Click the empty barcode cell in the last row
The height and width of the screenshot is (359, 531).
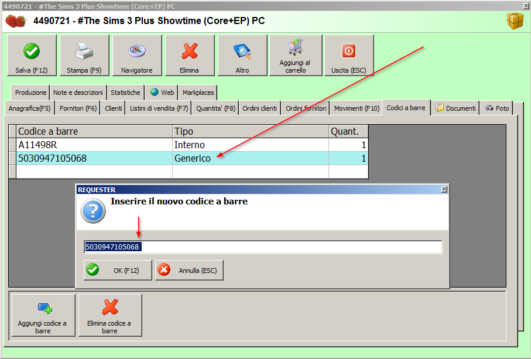[x=94, y=172]
